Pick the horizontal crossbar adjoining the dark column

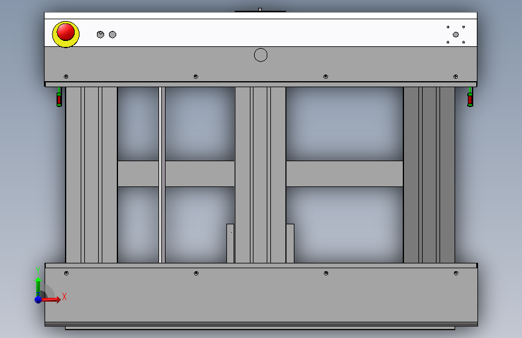[x=344, y=174]
